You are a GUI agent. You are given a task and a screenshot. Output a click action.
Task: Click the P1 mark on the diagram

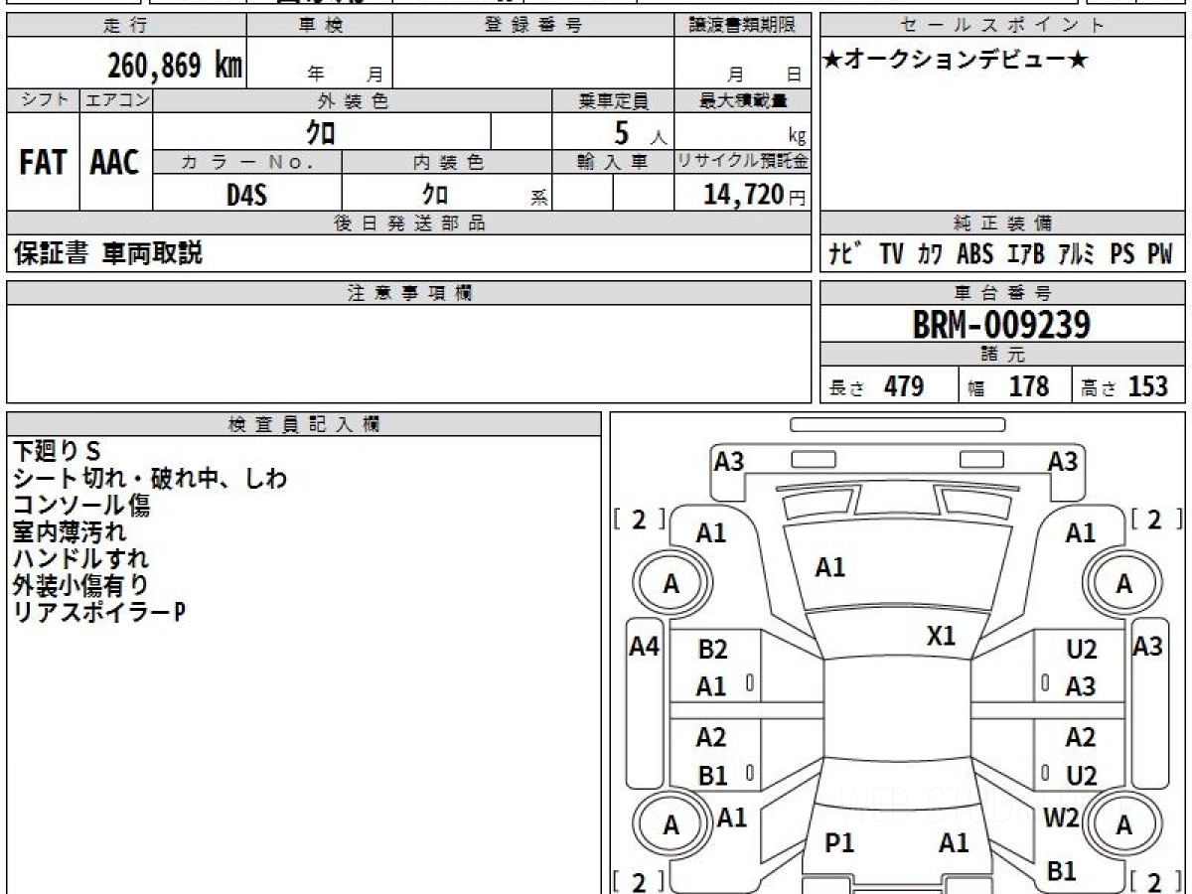click(839, 842)
